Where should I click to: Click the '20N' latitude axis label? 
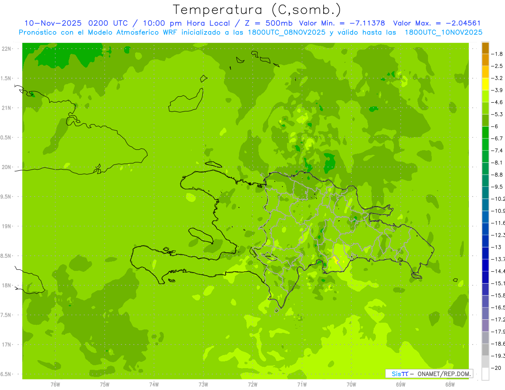click(7, 167)
